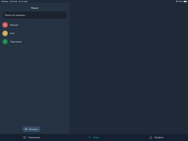Open the Фильтры button
188x141 pixels.
tap(31, 129)
